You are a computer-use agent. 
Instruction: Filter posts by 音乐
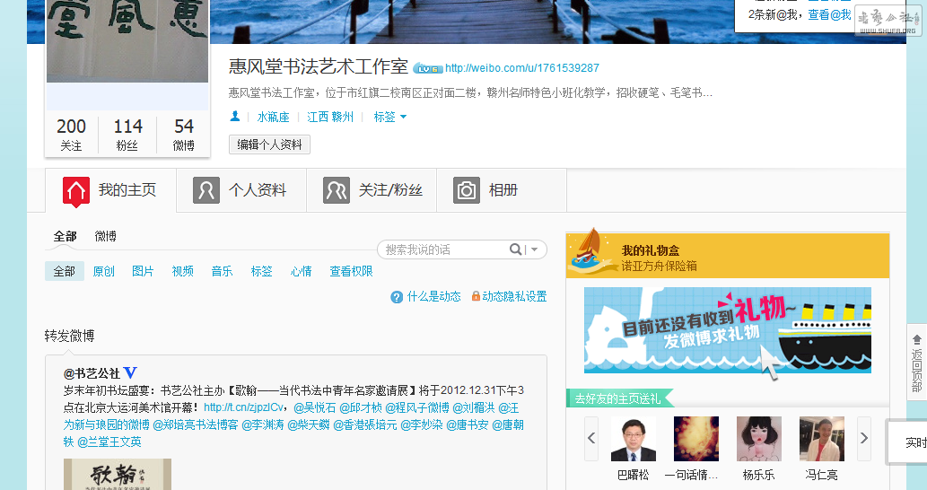click(222, 271)
